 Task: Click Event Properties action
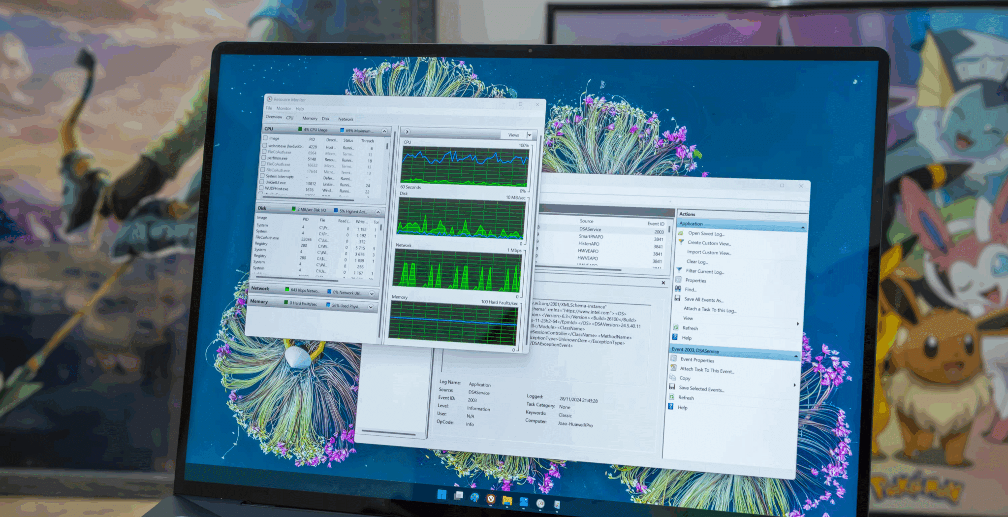click(697, 360)
